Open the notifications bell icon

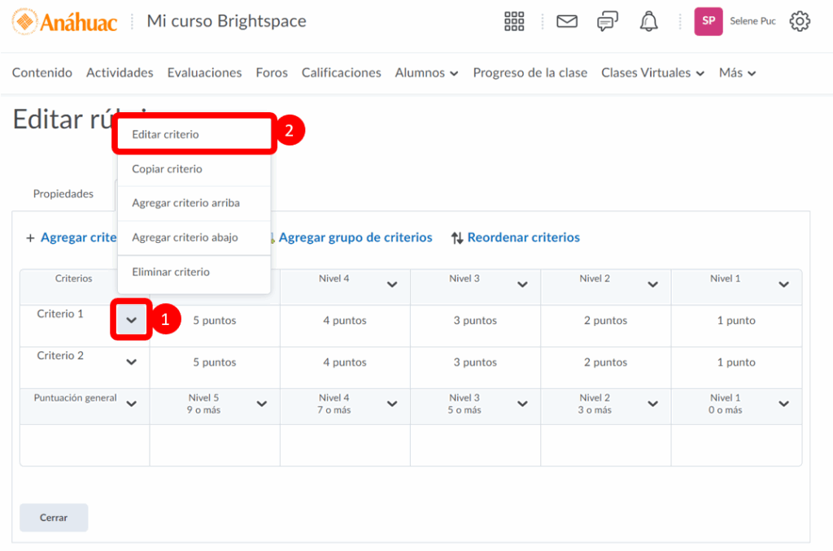click(648, 22)
